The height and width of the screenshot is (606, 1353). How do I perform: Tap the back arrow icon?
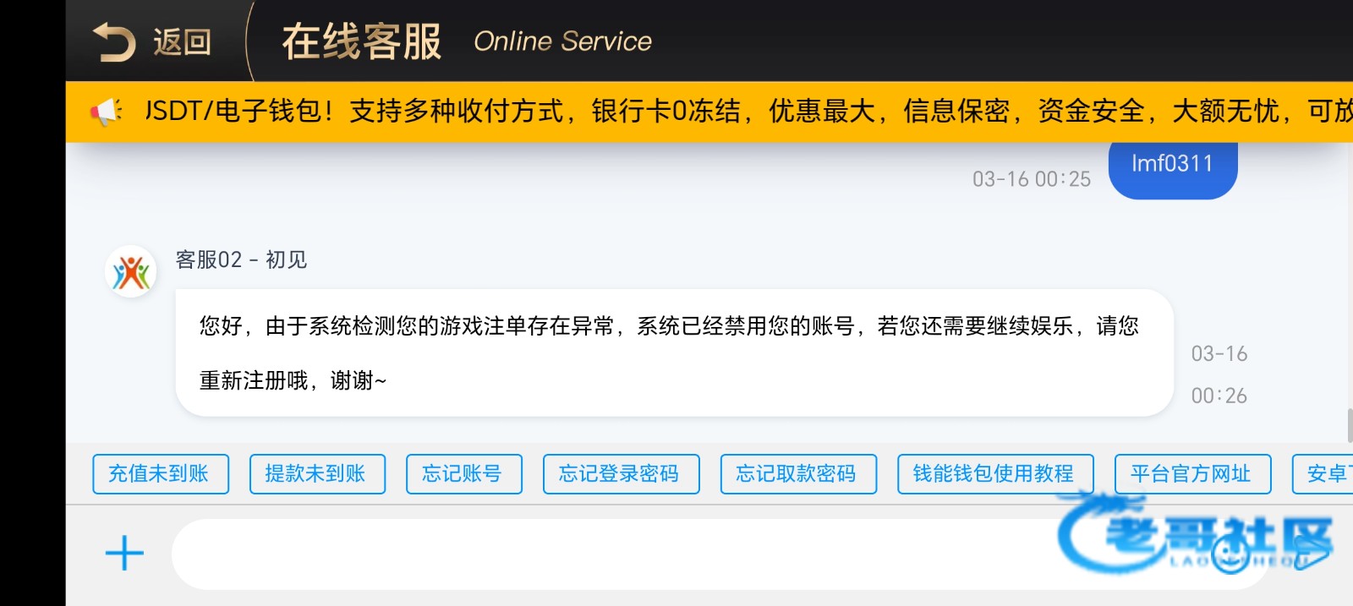tap(113, 42)
